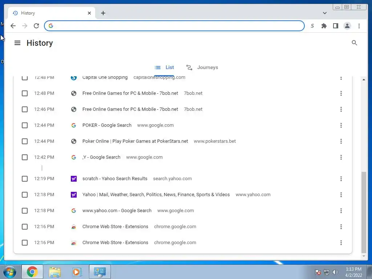Open scratch - Yahoo Search Results link

(x=115, y=179)
